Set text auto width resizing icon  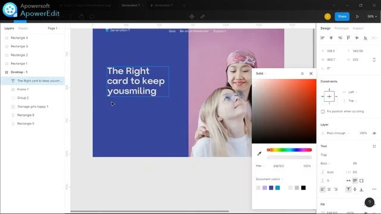pos(348,181)
